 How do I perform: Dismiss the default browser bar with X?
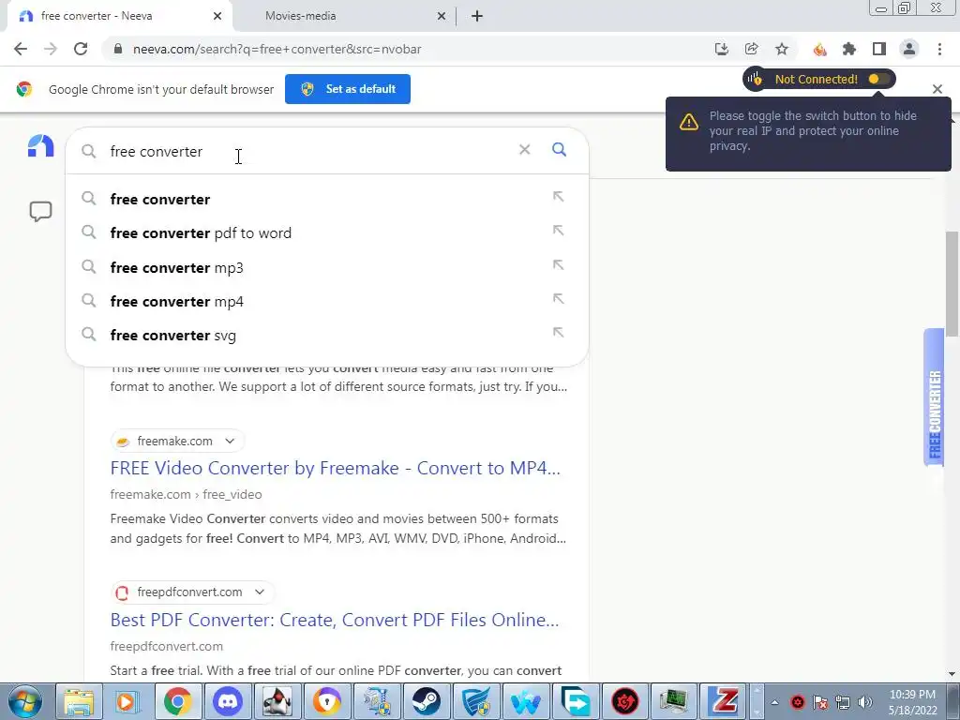tap(937, 89)
